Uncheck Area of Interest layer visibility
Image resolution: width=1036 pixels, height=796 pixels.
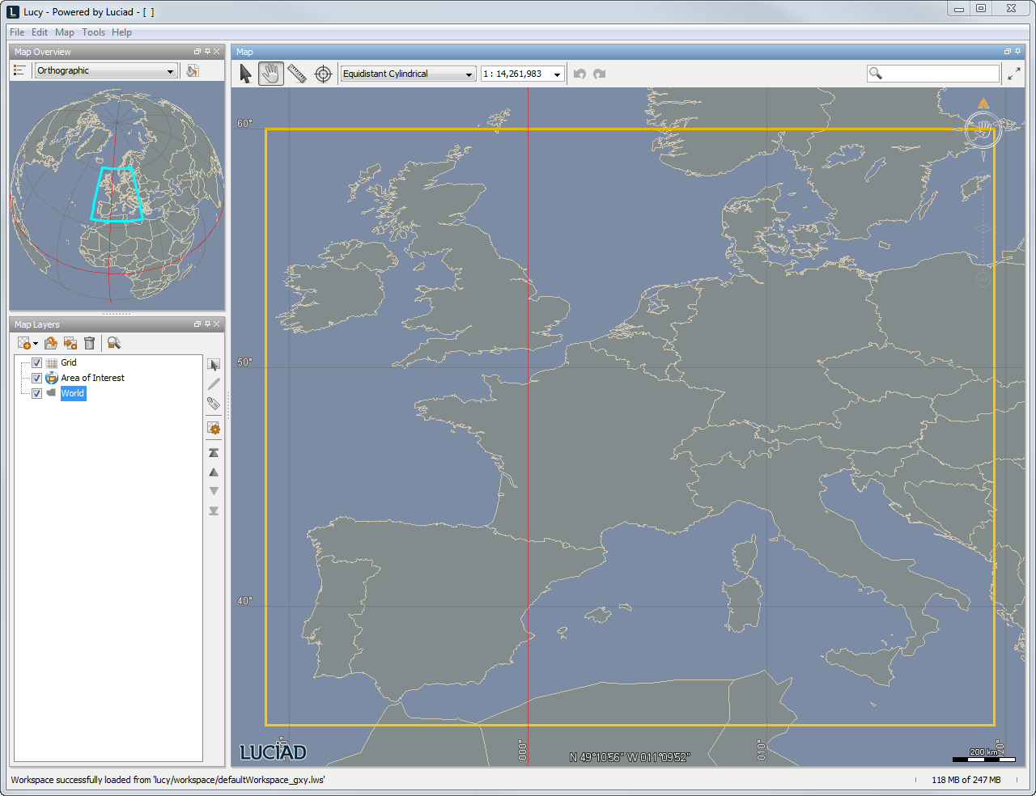coord(36,378)
